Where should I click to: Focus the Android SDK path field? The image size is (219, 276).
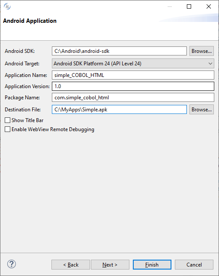click(x=119, y=51)
